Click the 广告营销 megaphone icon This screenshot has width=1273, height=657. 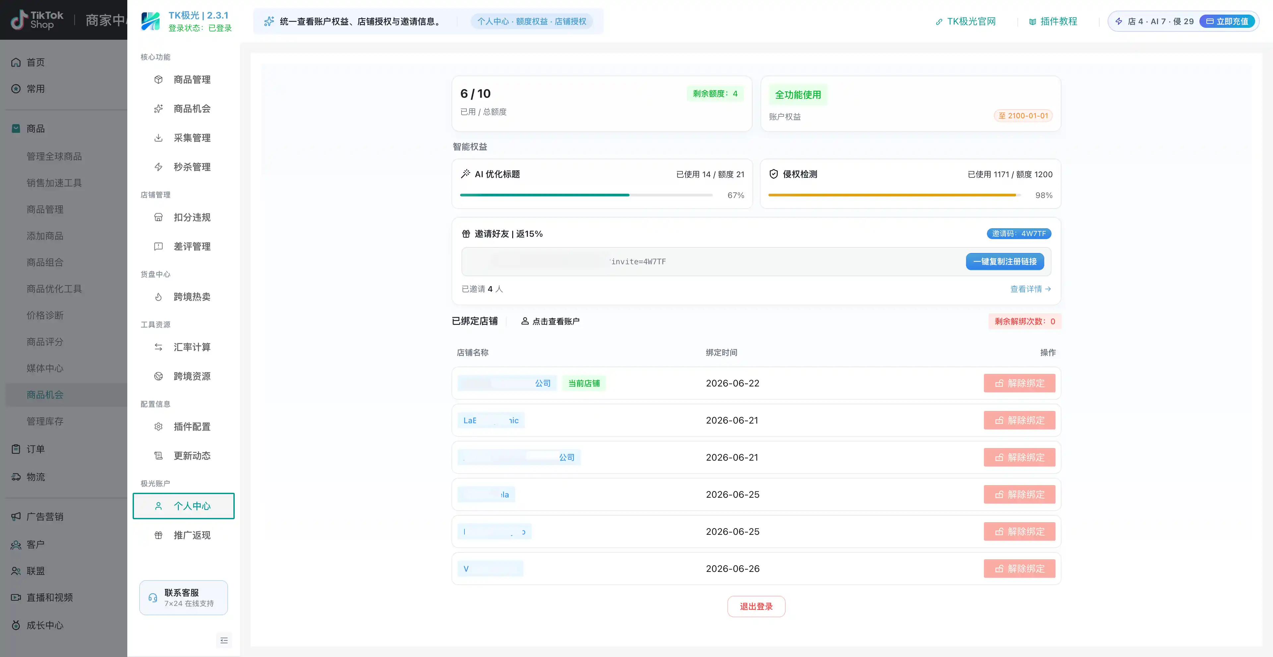point(16,516)
